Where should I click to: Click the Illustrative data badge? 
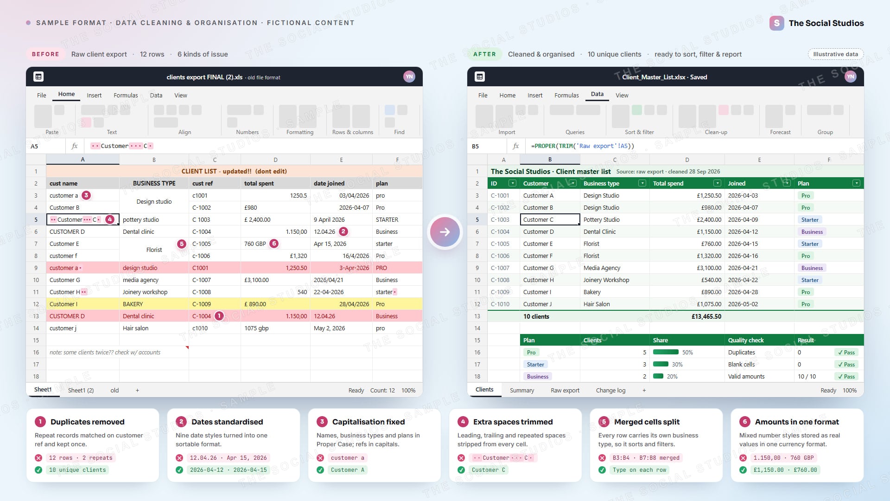(x=835, y=54)
